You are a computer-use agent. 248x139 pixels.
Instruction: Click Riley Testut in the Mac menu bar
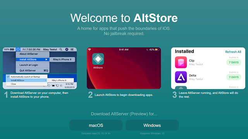click(x=50, y=49)
